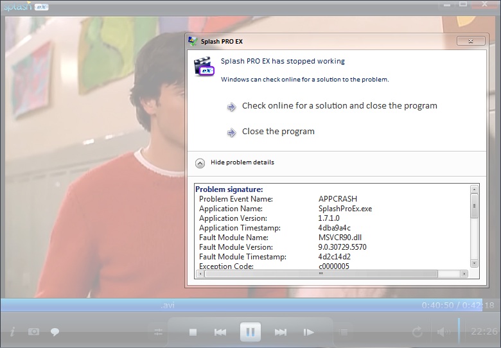Image resolution: width=501 pixels, height=348 pixels.
Task: Click the details scrollbar up arrow
Action: 474,189
